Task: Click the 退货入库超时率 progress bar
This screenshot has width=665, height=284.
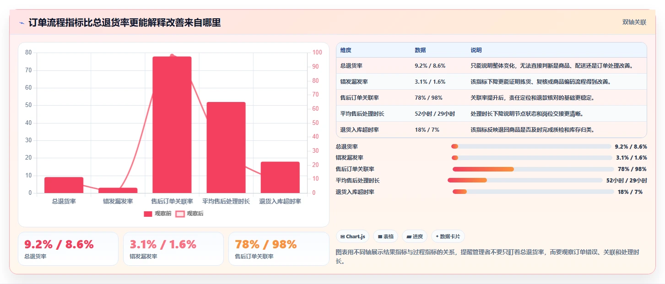Action: pos(533,192)
